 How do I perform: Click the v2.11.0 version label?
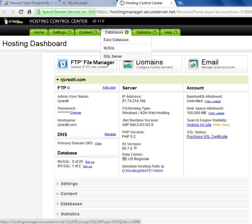[98, 21]
